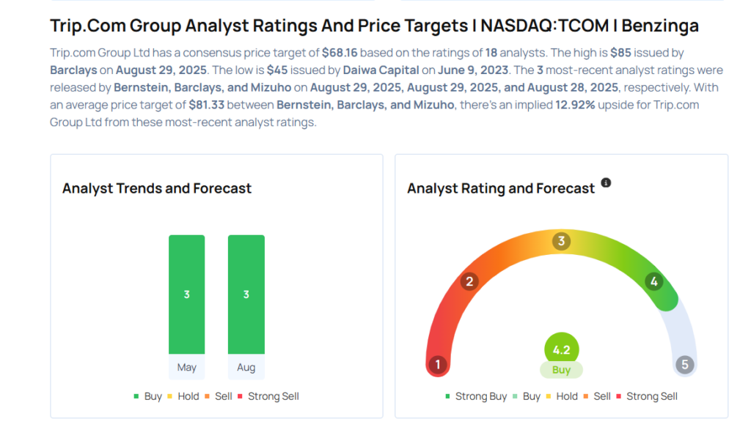This screenshot has width=751, height=430.
Task: Select the May month label
Action: pyautogui.click(x=187, y=367)
